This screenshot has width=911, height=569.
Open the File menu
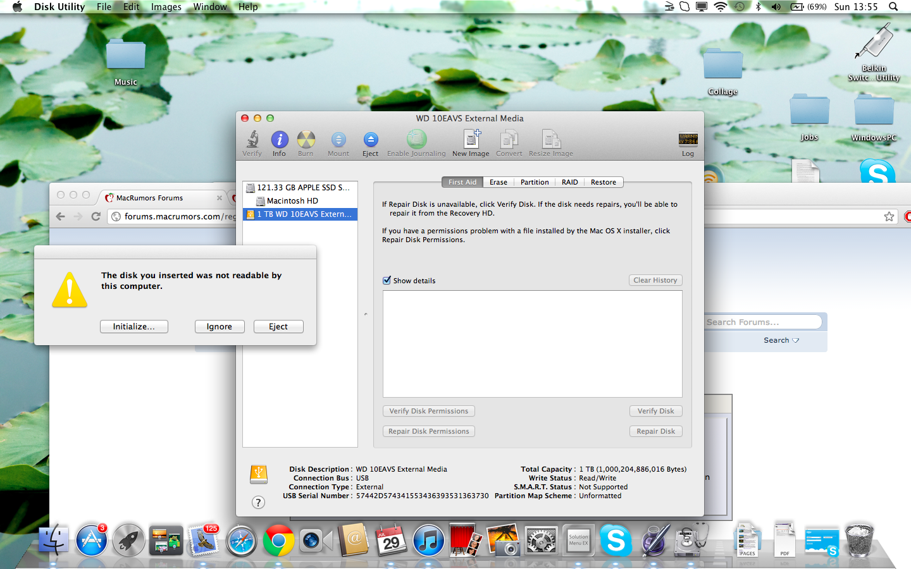104,7
